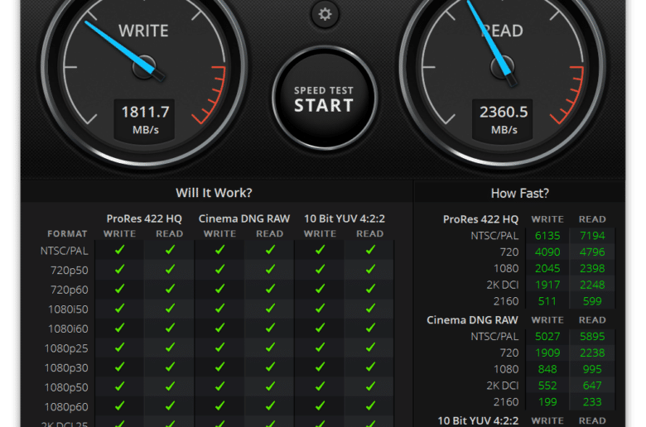
Task: Click the 1080p30 10 Bit YUV write checkmark
Action: coord(321,367)
